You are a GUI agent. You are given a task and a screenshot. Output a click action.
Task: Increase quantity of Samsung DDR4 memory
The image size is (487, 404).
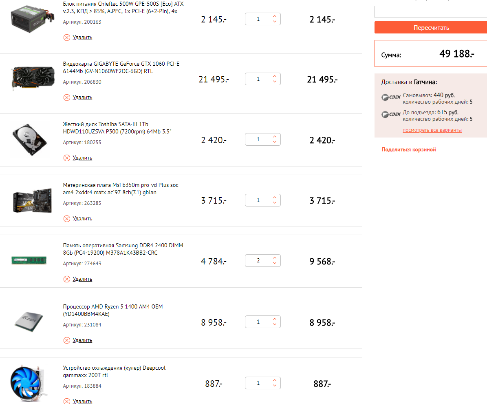(x=275, y=257)
